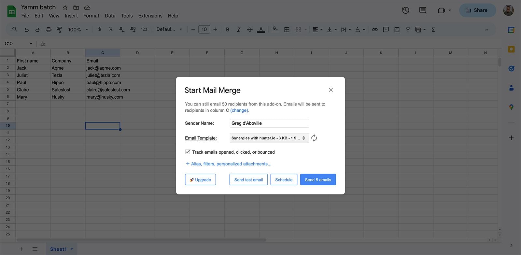521x255 pixels.
Task: Open the comments icon in header
Action: click(x=423, y=10)
